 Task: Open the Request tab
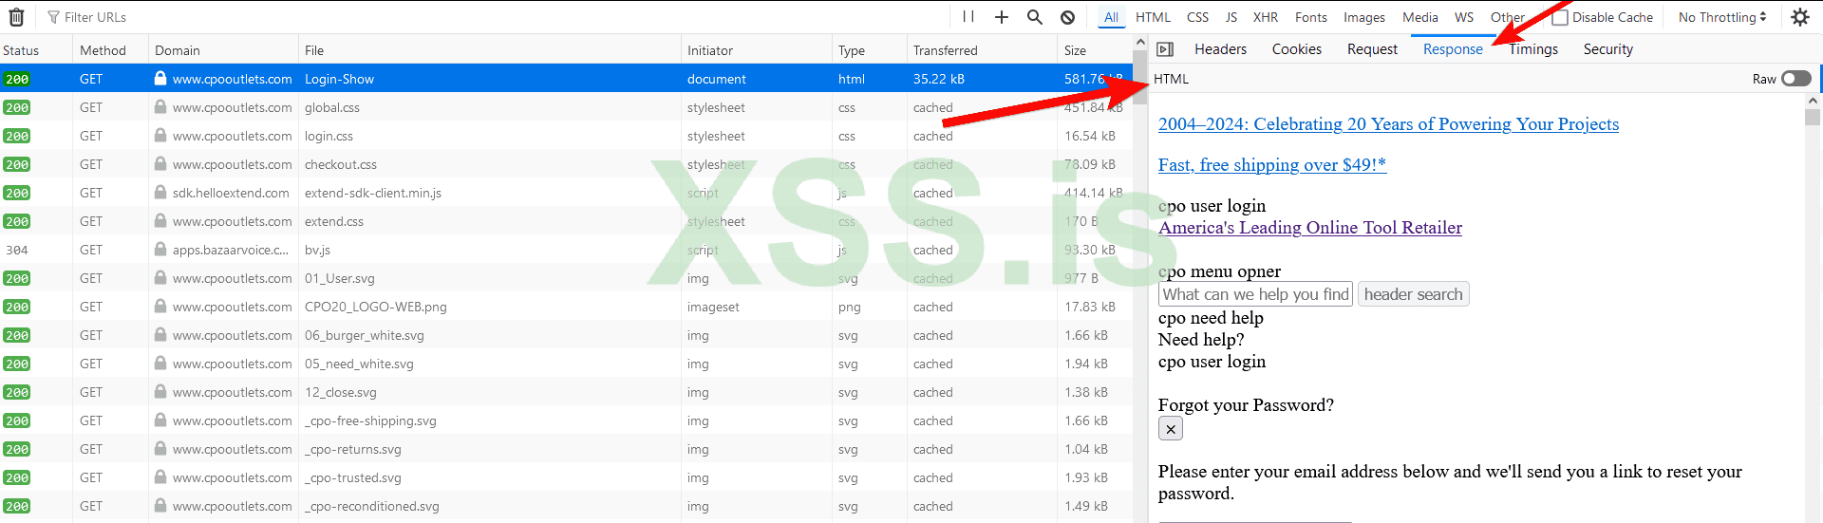coord(1372,49)
